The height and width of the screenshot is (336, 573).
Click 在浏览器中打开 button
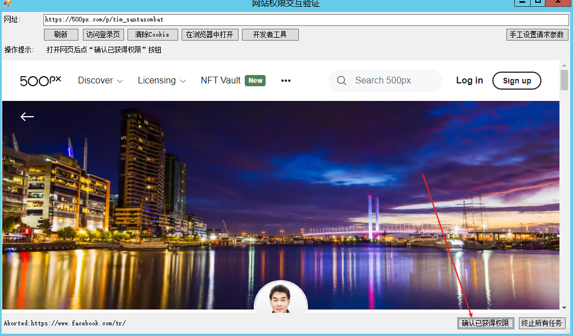[x=210, y=35]
